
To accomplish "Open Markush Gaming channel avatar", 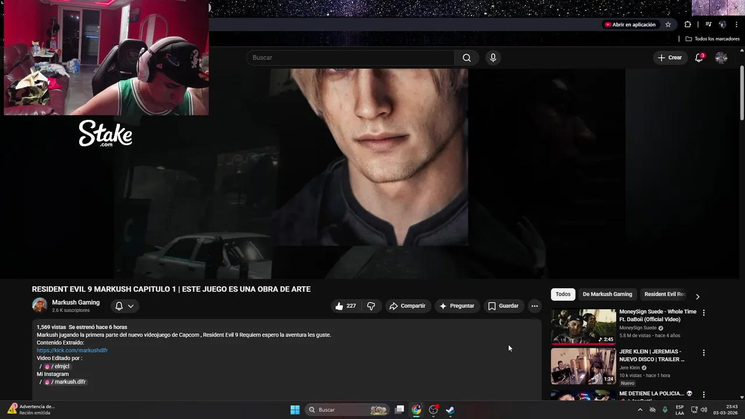I will pos(40,306).
